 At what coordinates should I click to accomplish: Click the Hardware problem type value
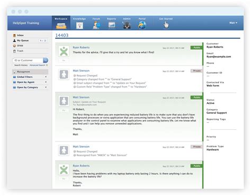tap(212, 150)
